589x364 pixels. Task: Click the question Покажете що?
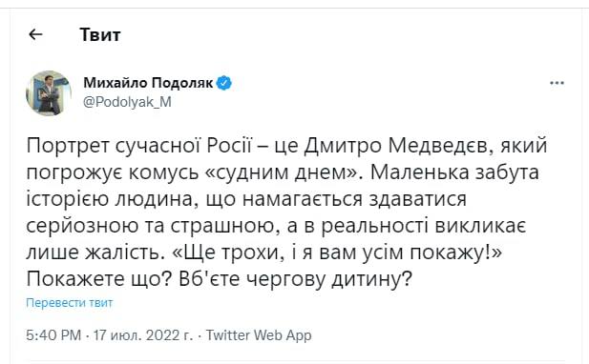point(99,279)
